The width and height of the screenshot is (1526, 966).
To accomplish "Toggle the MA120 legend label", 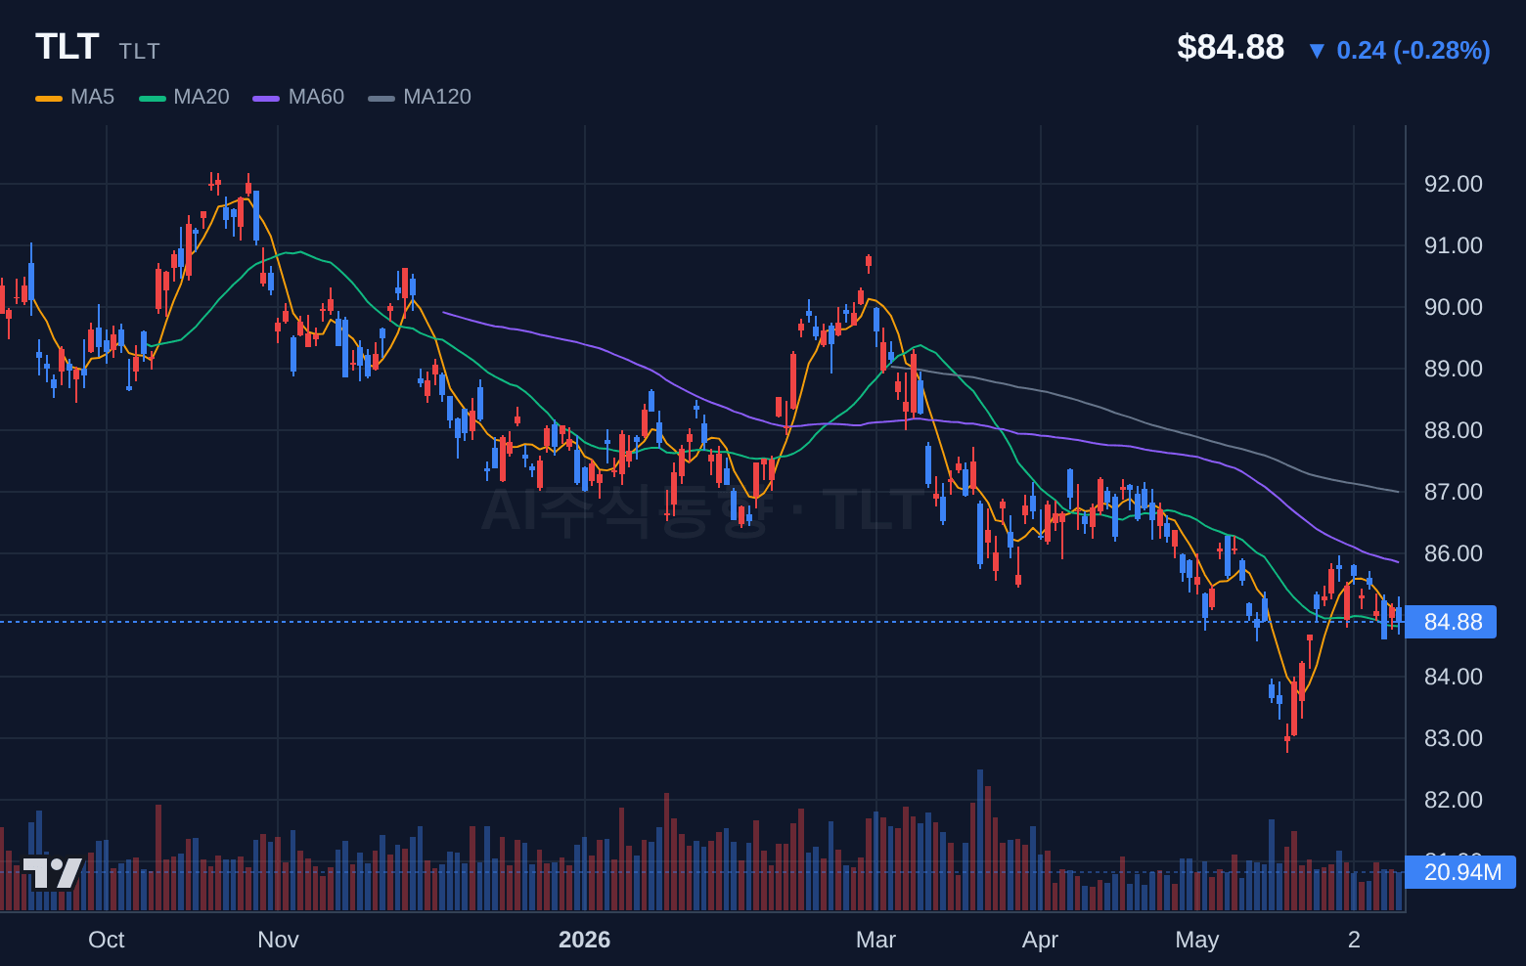I will [437, 97].
